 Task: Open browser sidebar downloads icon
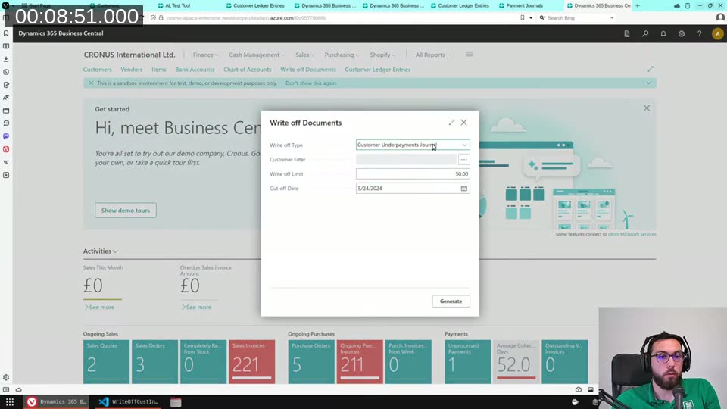point(6,59)
